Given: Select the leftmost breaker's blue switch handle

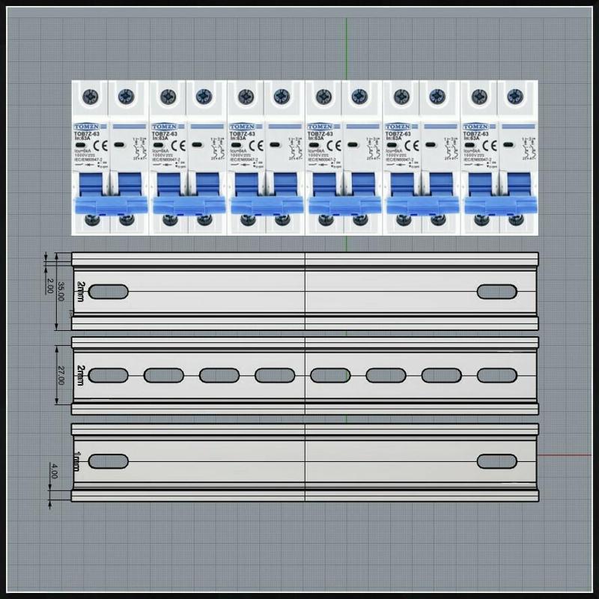Looking at the screenshot, I should 112,205.
